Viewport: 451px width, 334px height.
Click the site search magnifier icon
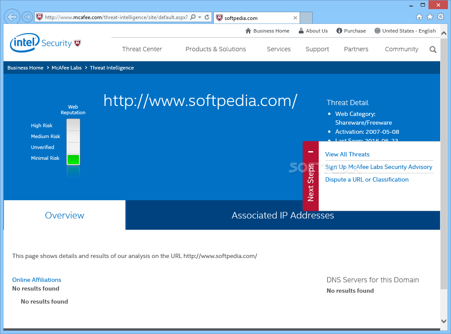pyautogui.click(x=433, y=50)
